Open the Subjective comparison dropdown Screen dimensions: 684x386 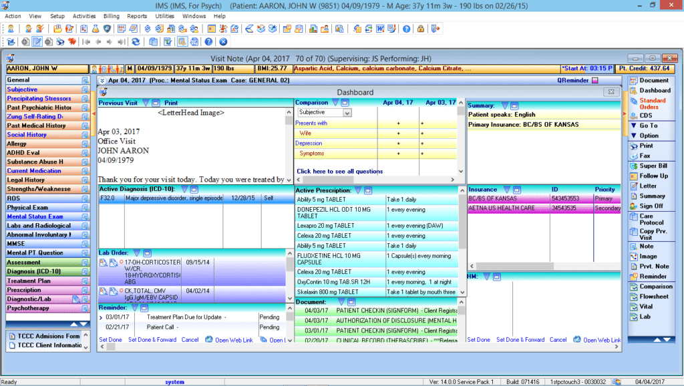click(x=347, y=113)
